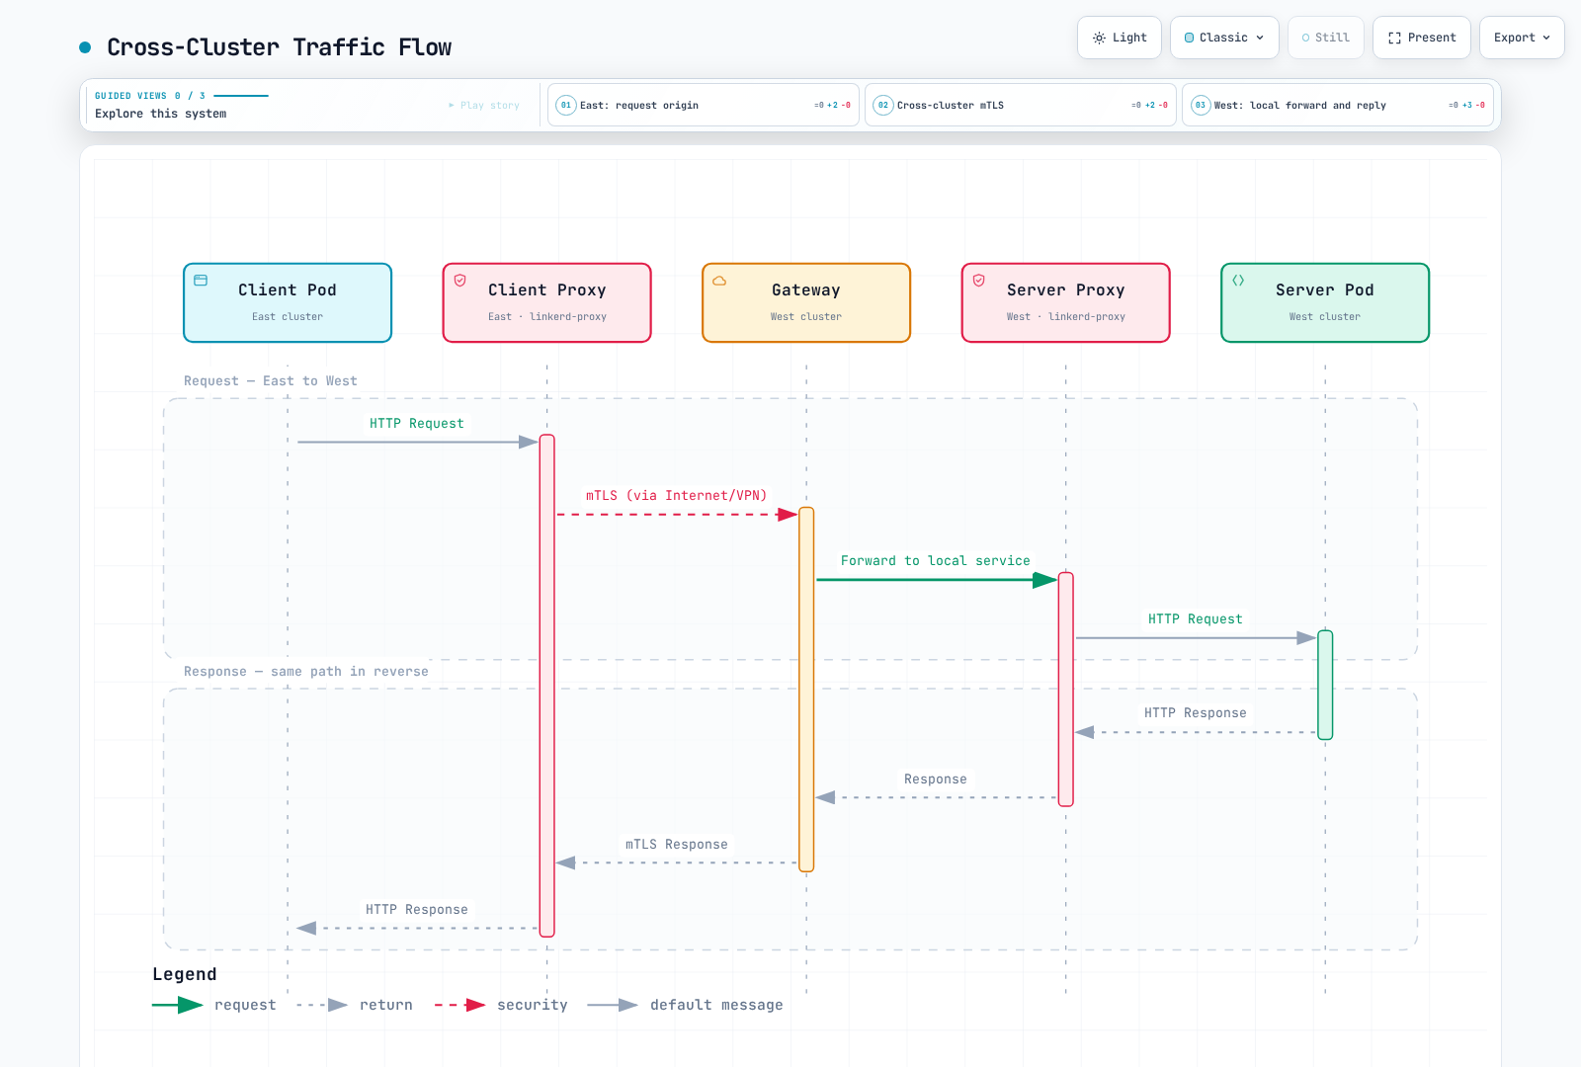The height and width of the screenshot is (1067, 1581).
Task: Click the green request arrow in legend
Action: tap(178, 1005)
